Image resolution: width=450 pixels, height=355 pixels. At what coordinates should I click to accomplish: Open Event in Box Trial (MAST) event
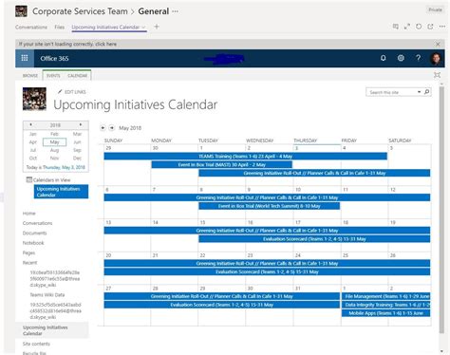pos(221,164)
